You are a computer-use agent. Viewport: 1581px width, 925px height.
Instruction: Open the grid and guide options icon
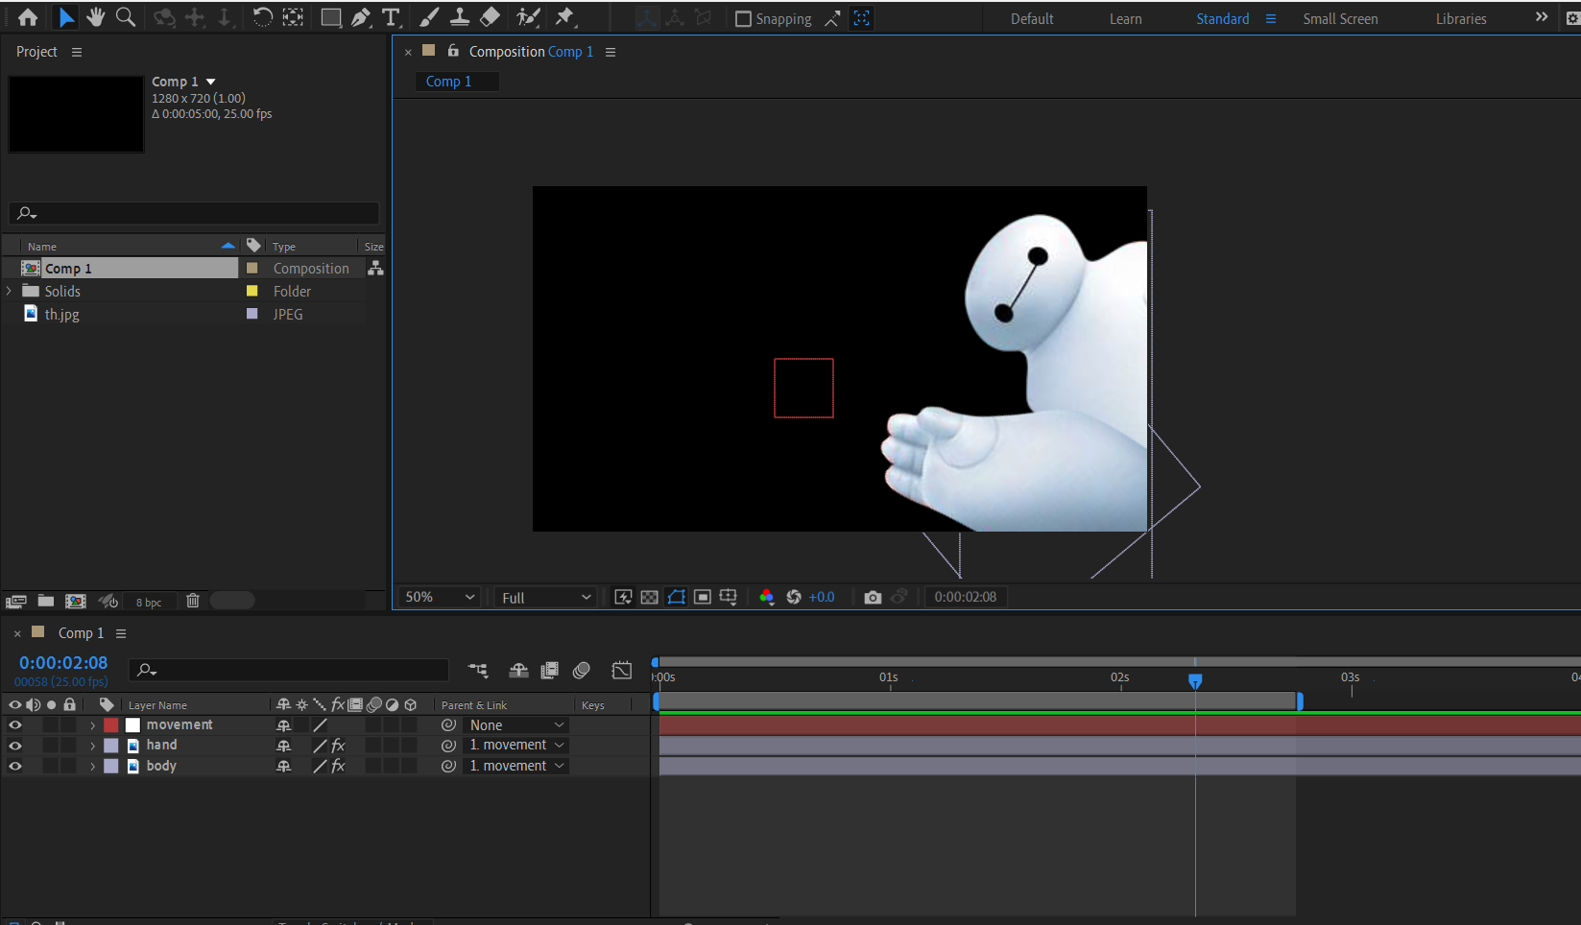(729, 597)
